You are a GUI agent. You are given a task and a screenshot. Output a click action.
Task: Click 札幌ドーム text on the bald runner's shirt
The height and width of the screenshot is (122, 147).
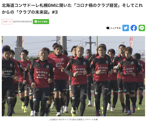(x=42, y=78)
